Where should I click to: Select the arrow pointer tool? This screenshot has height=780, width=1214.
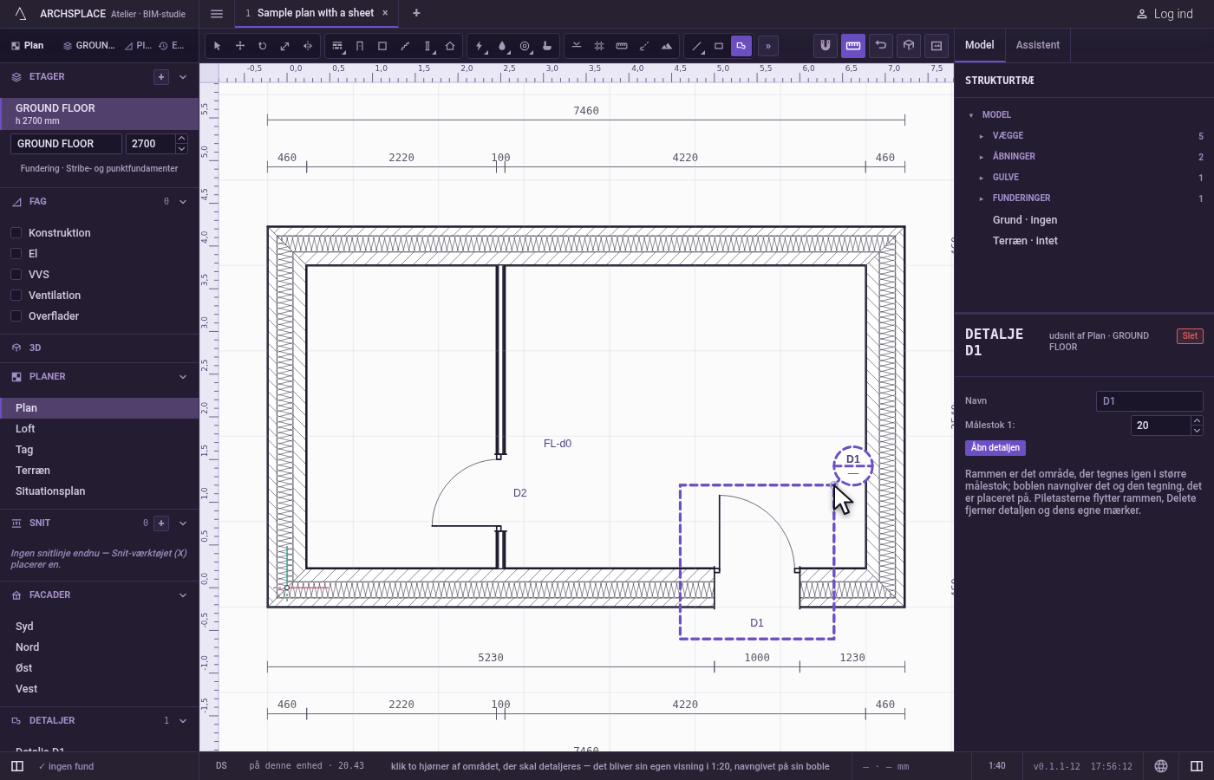[x=218, y=46]
